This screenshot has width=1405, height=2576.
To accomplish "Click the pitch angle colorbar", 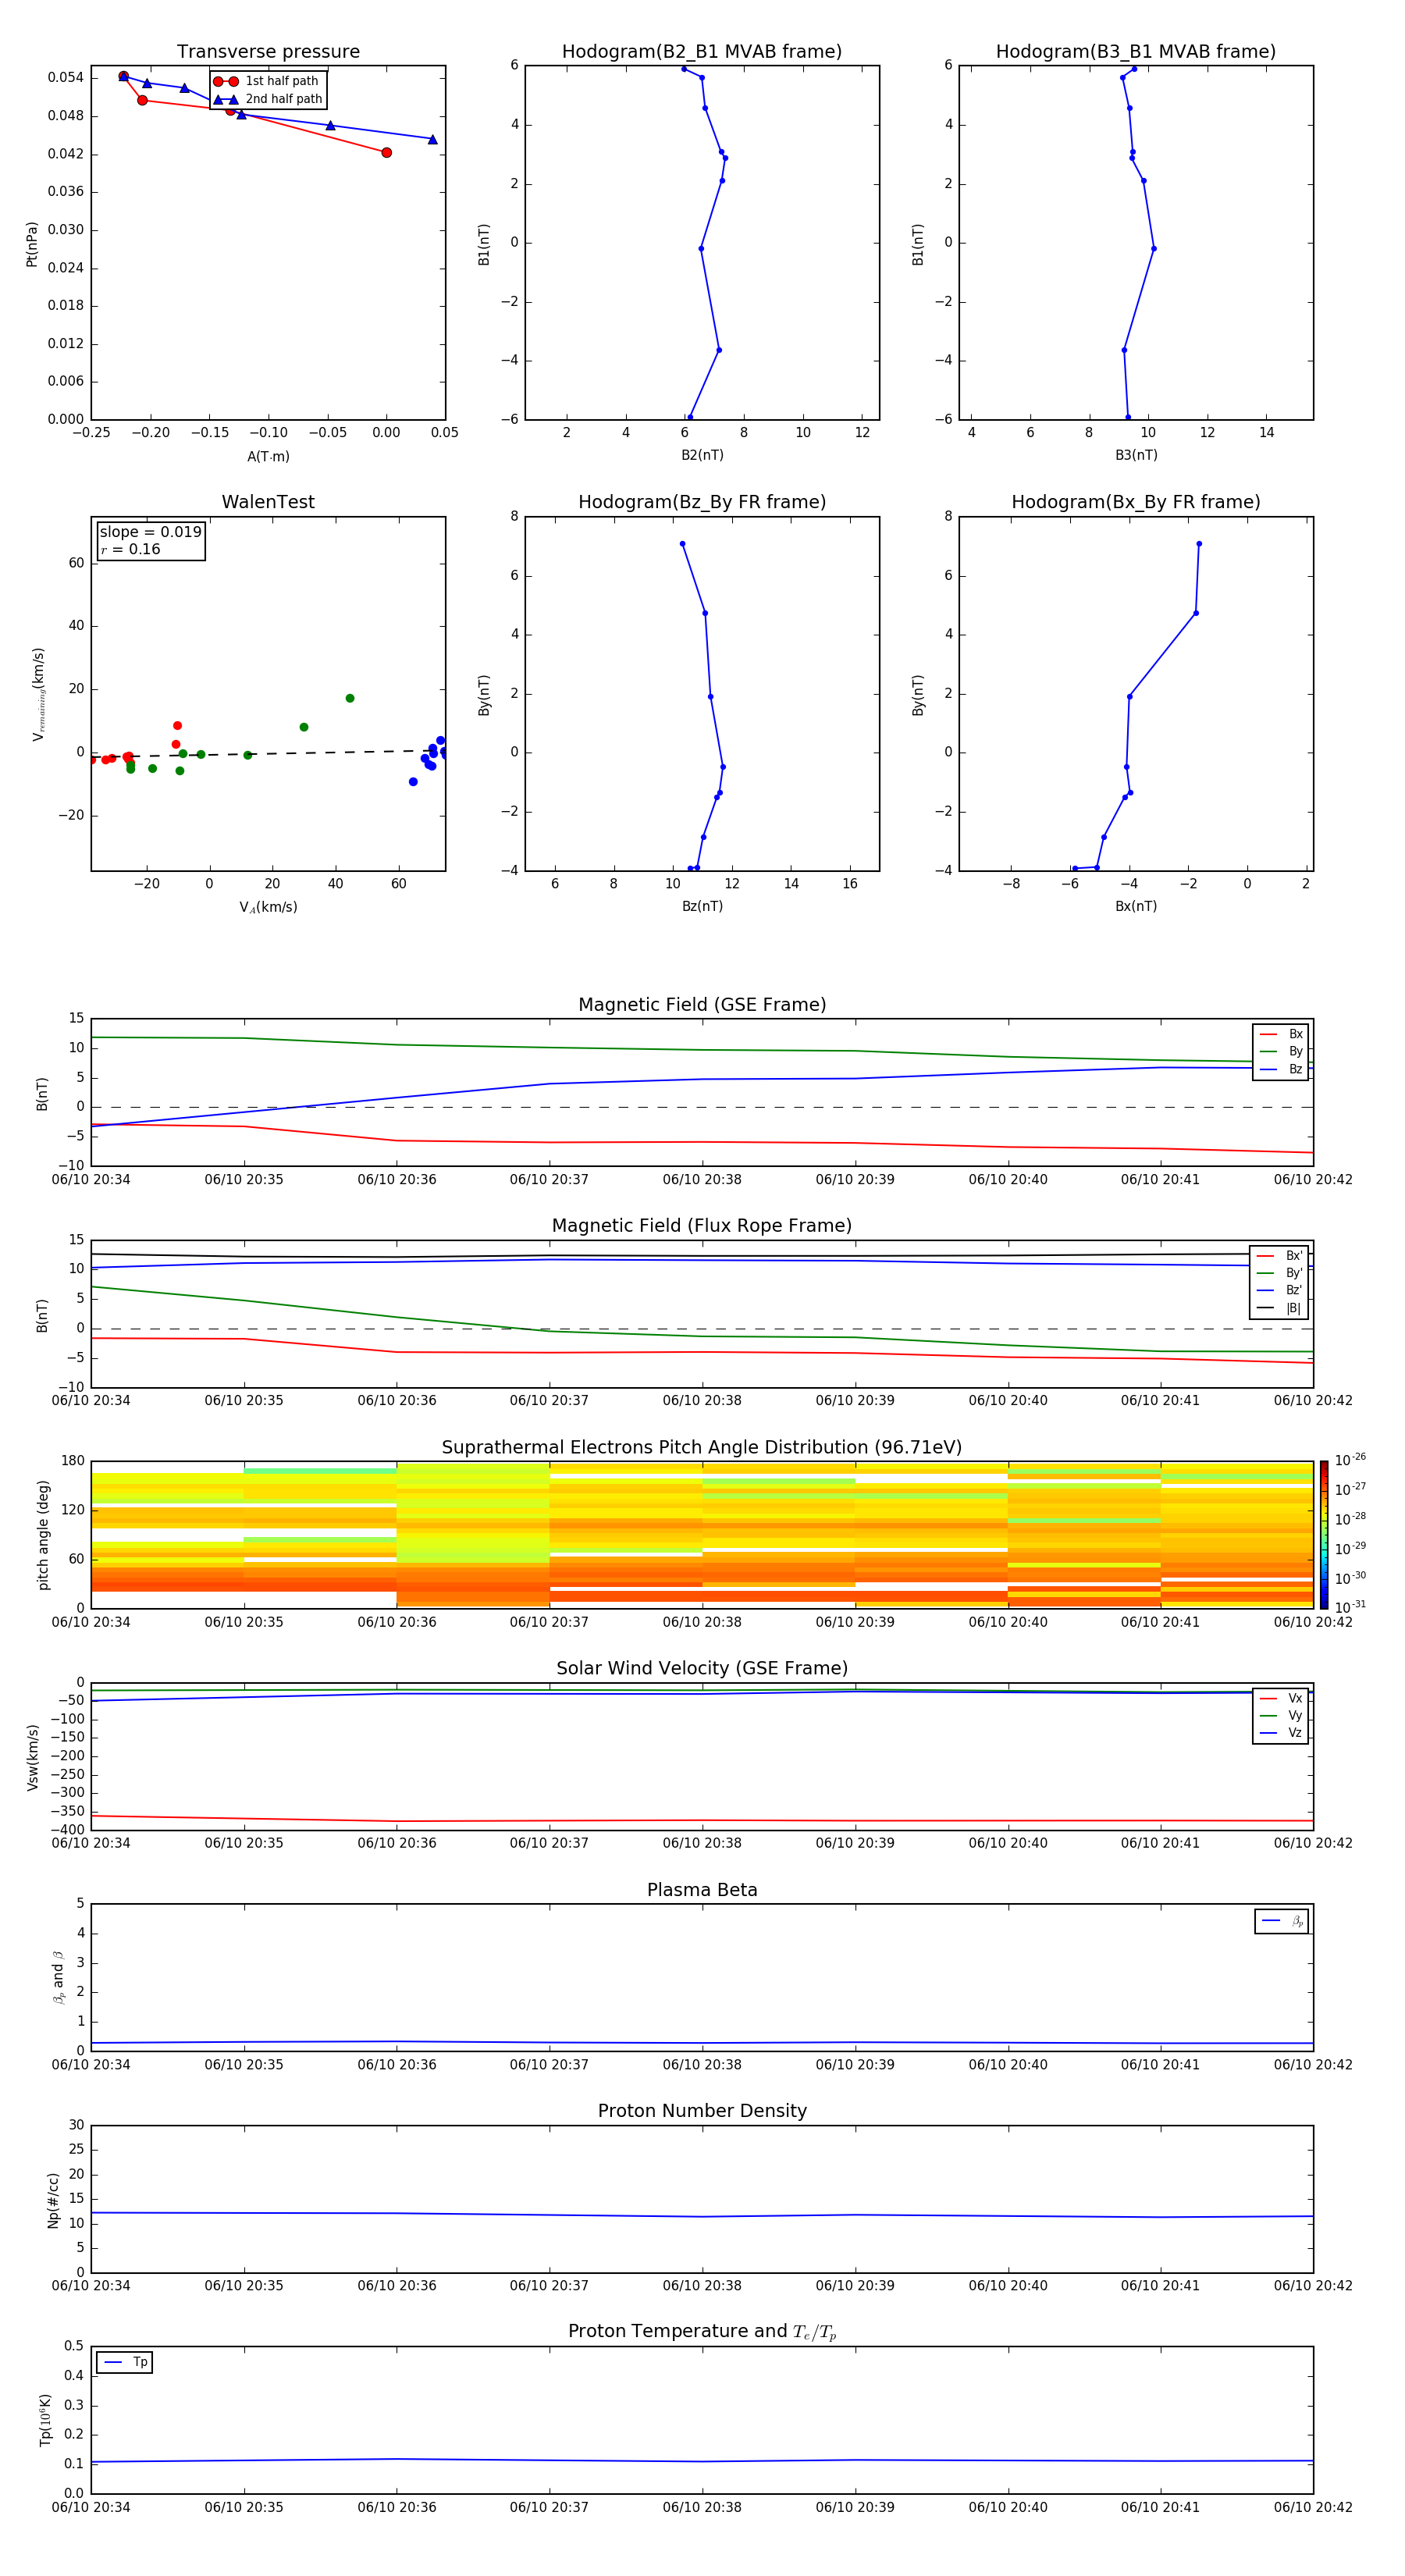I will pyautogui.click(x=1324, y=1535).
